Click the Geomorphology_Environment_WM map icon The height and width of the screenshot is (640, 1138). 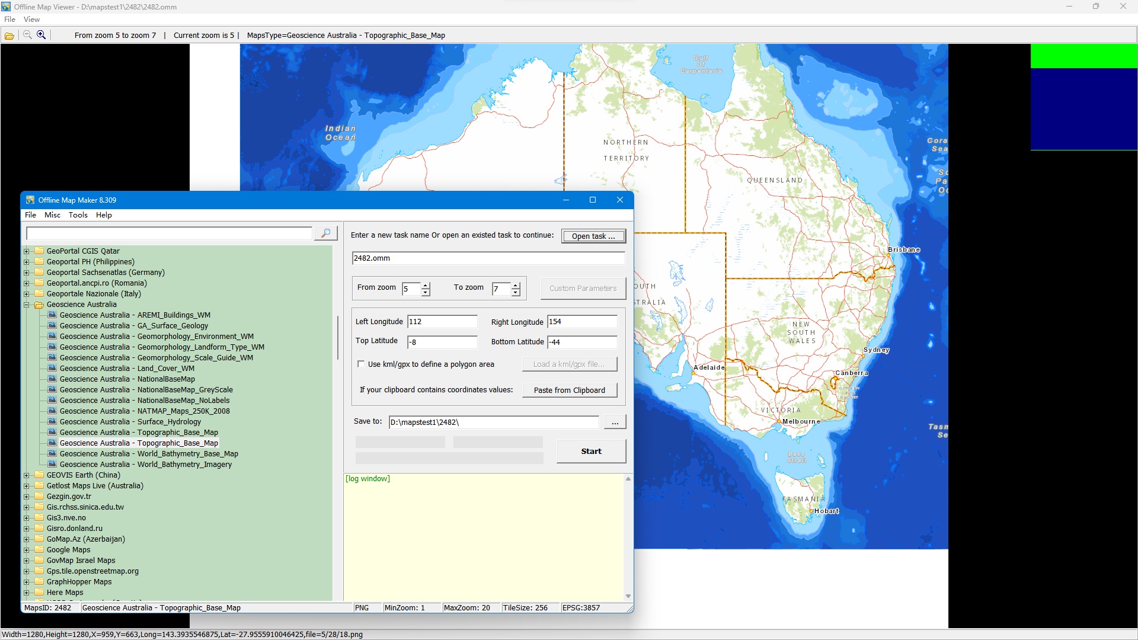(52, 336)
